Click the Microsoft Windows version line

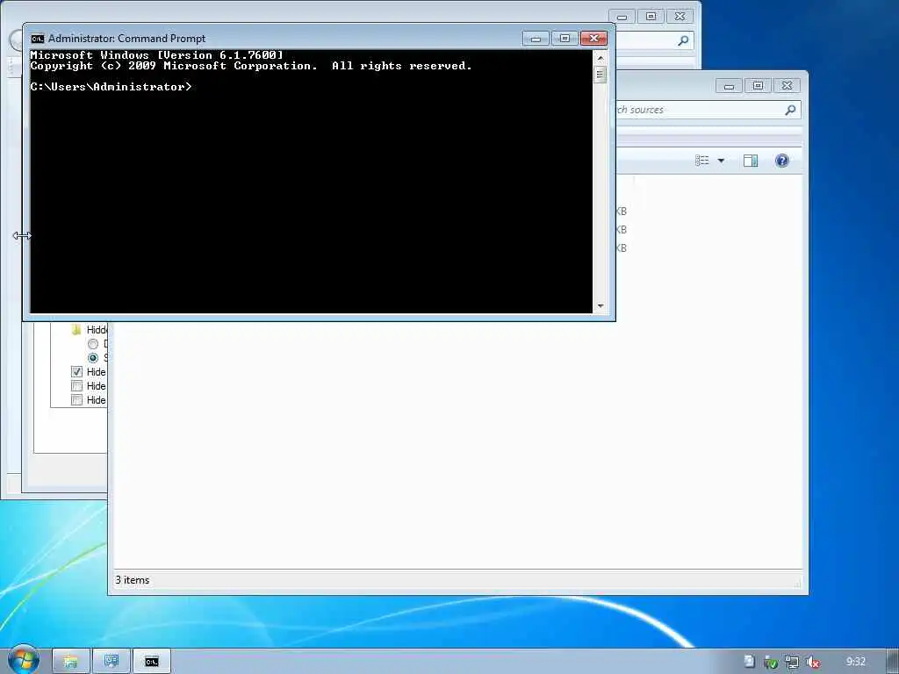(156, 55)
